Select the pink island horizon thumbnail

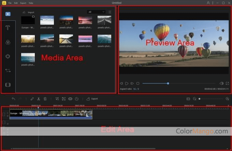pos(85,39)
